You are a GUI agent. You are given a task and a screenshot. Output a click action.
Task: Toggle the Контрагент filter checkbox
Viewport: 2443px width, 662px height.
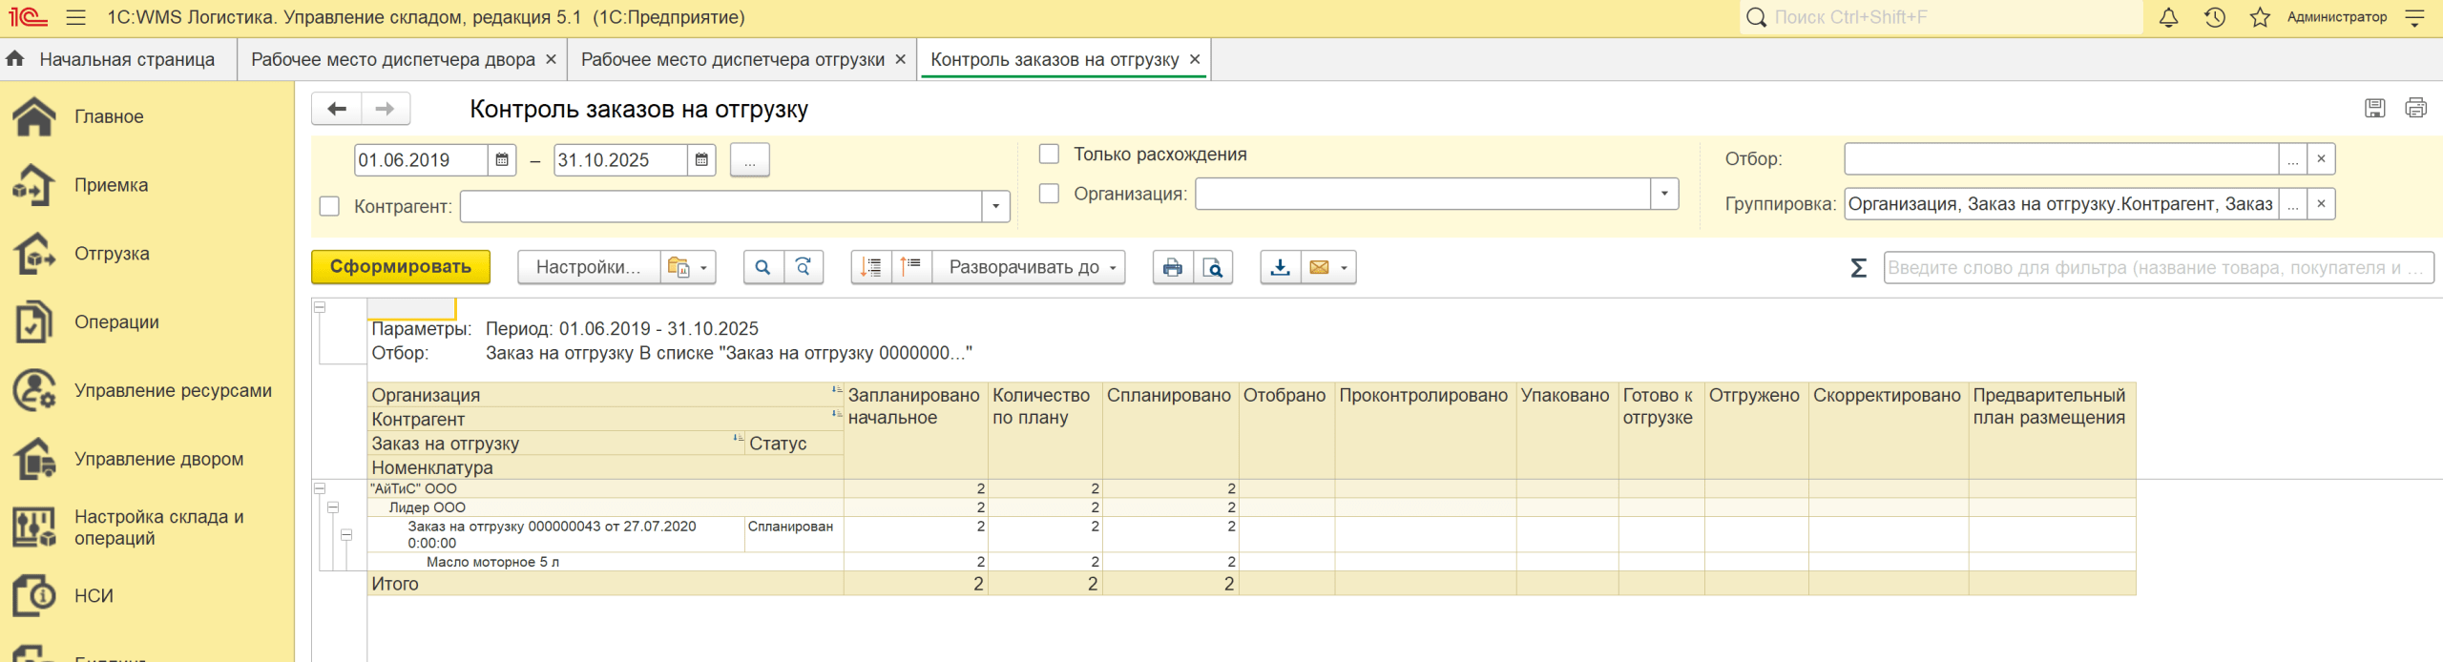point(329,206)
